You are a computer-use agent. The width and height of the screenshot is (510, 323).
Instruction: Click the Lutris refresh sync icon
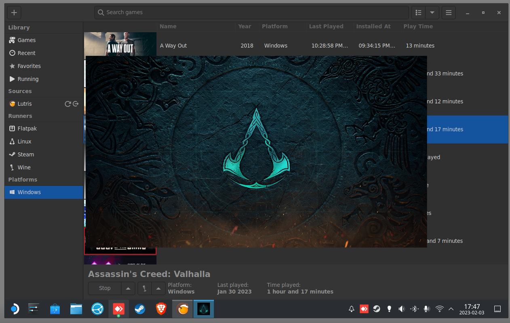point(68,104)
